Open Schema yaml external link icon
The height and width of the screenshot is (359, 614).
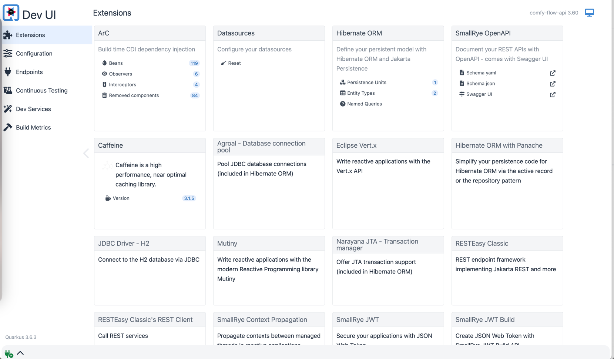click(x=553, y=73)
